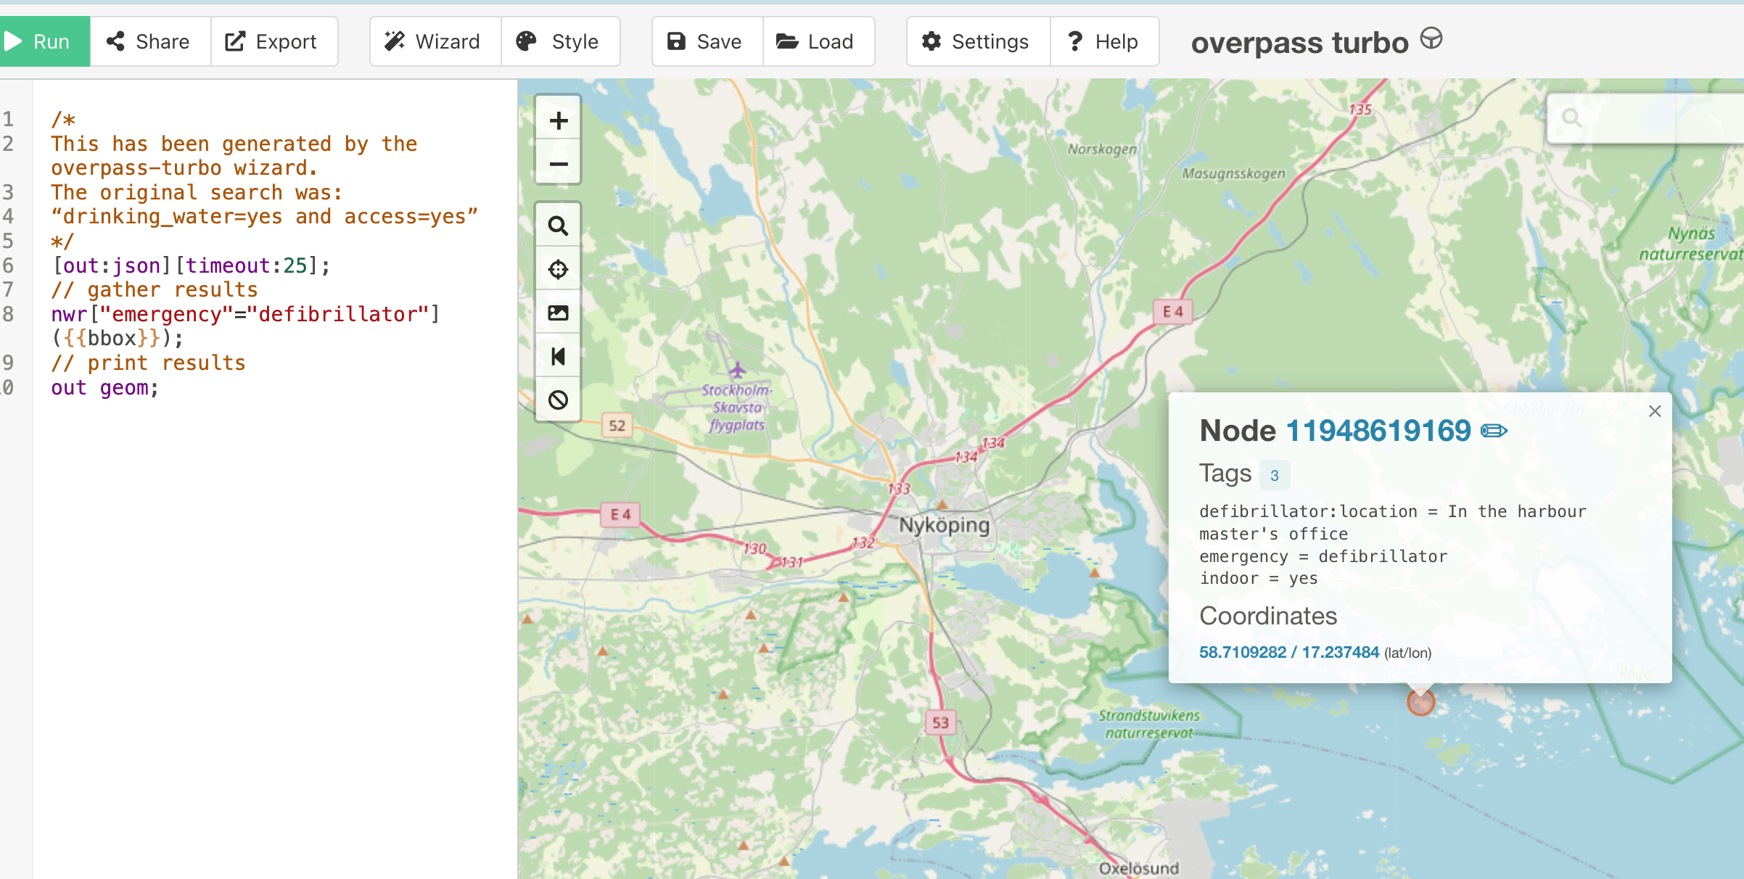Toggle the clear data overlay icon

click(x=558, y=400)
